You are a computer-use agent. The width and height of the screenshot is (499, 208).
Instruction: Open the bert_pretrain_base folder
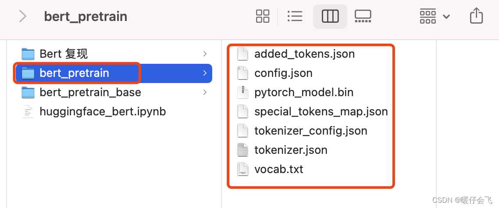point(90,92)
